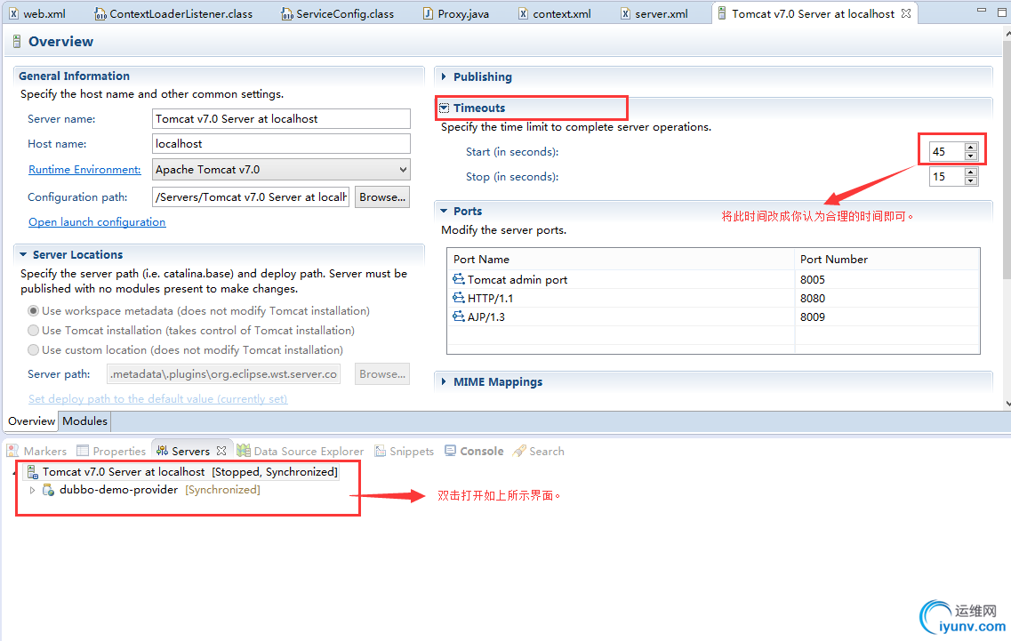Image resolution: width=1011 pixels, height=641 pixels.
Task: Click the HTTP/1.1 port icon
Action: tap(459, 298)
